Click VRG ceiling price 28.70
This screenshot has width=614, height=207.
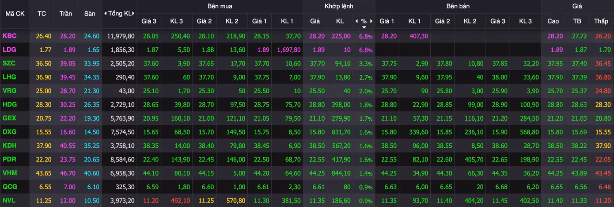click(68, 91)
